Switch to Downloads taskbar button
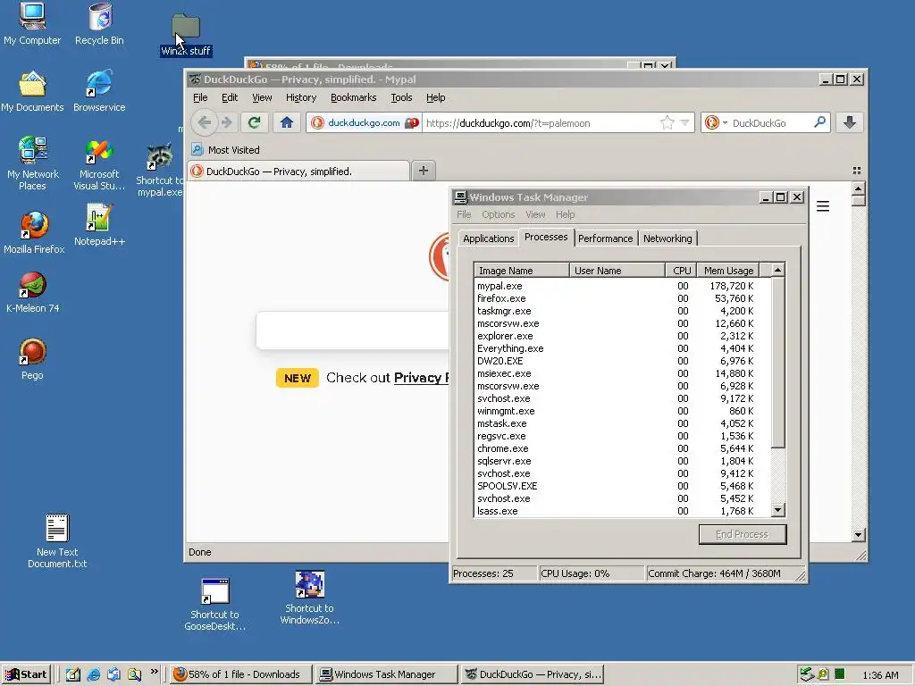 click(240, 674)
